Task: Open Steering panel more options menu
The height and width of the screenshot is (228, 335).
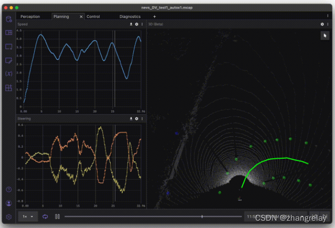Action: (x=142, y=118)
